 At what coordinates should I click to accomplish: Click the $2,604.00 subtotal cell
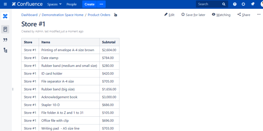[110, 50]
